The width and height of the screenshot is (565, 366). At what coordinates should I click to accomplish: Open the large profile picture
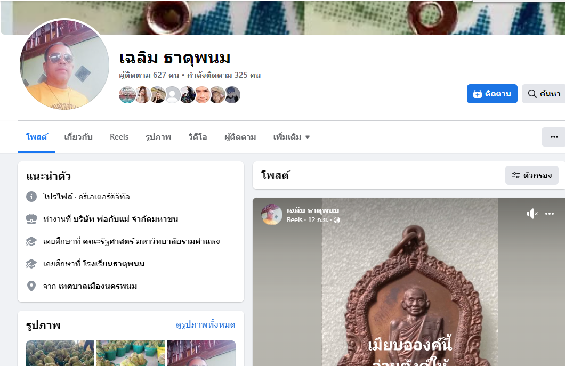64,65
